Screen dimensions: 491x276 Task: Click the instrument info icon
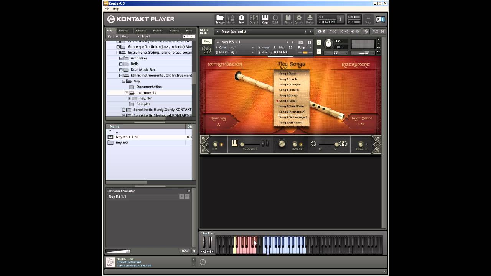[309, 42]
